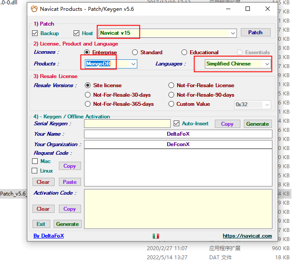Click Generate next to Serial Keygen
This screenshot has width=301, height=261.
pos(257,124)
